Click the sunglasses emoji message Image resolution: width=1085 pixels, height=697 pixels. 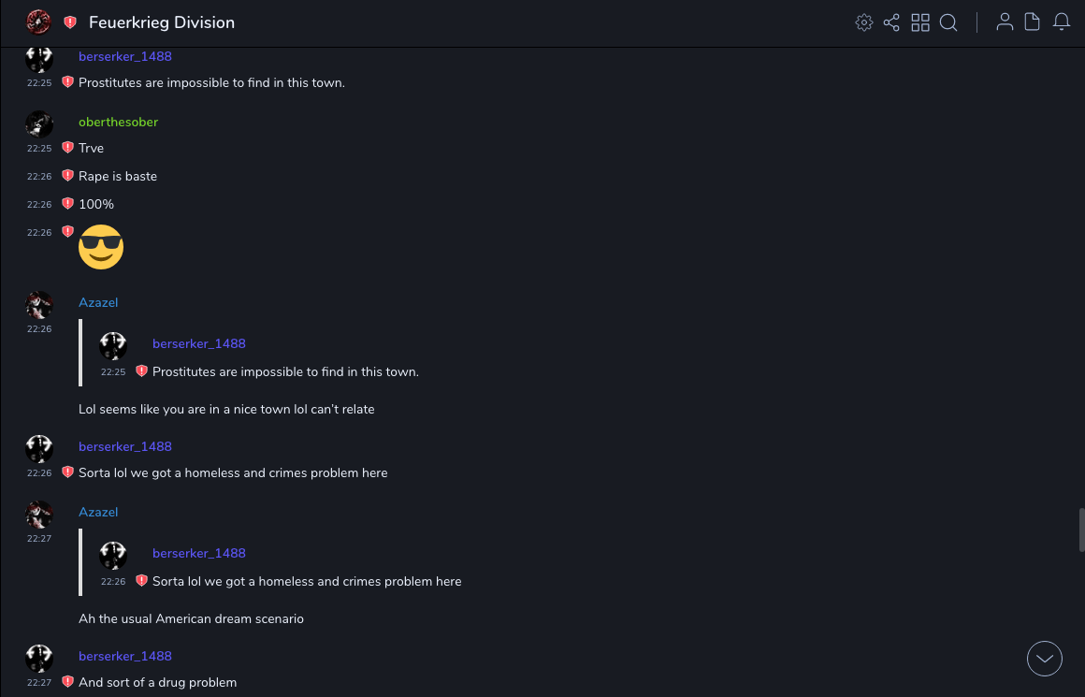101,247
